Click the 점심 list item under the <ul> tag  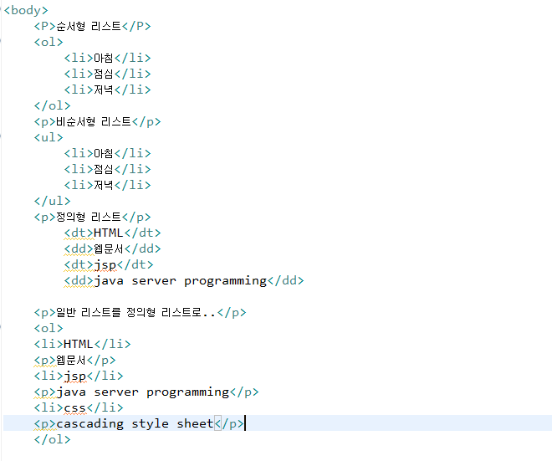pyautogui.click(x=107, y=169)
